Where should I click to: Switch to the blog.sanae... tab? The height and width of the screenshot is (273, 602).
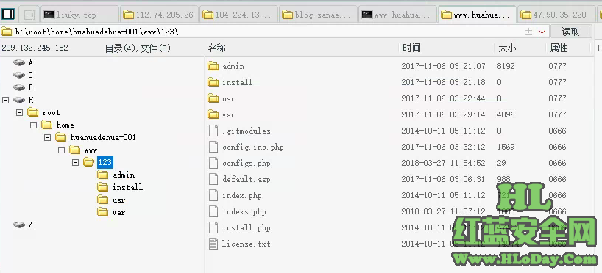(x=318, y=15)
